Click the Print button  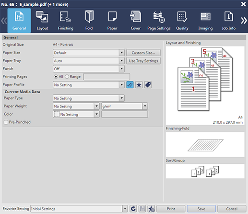171,209
